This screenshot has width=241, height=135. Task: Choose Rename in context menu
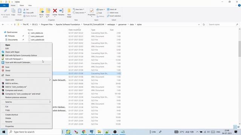point(9,122)
